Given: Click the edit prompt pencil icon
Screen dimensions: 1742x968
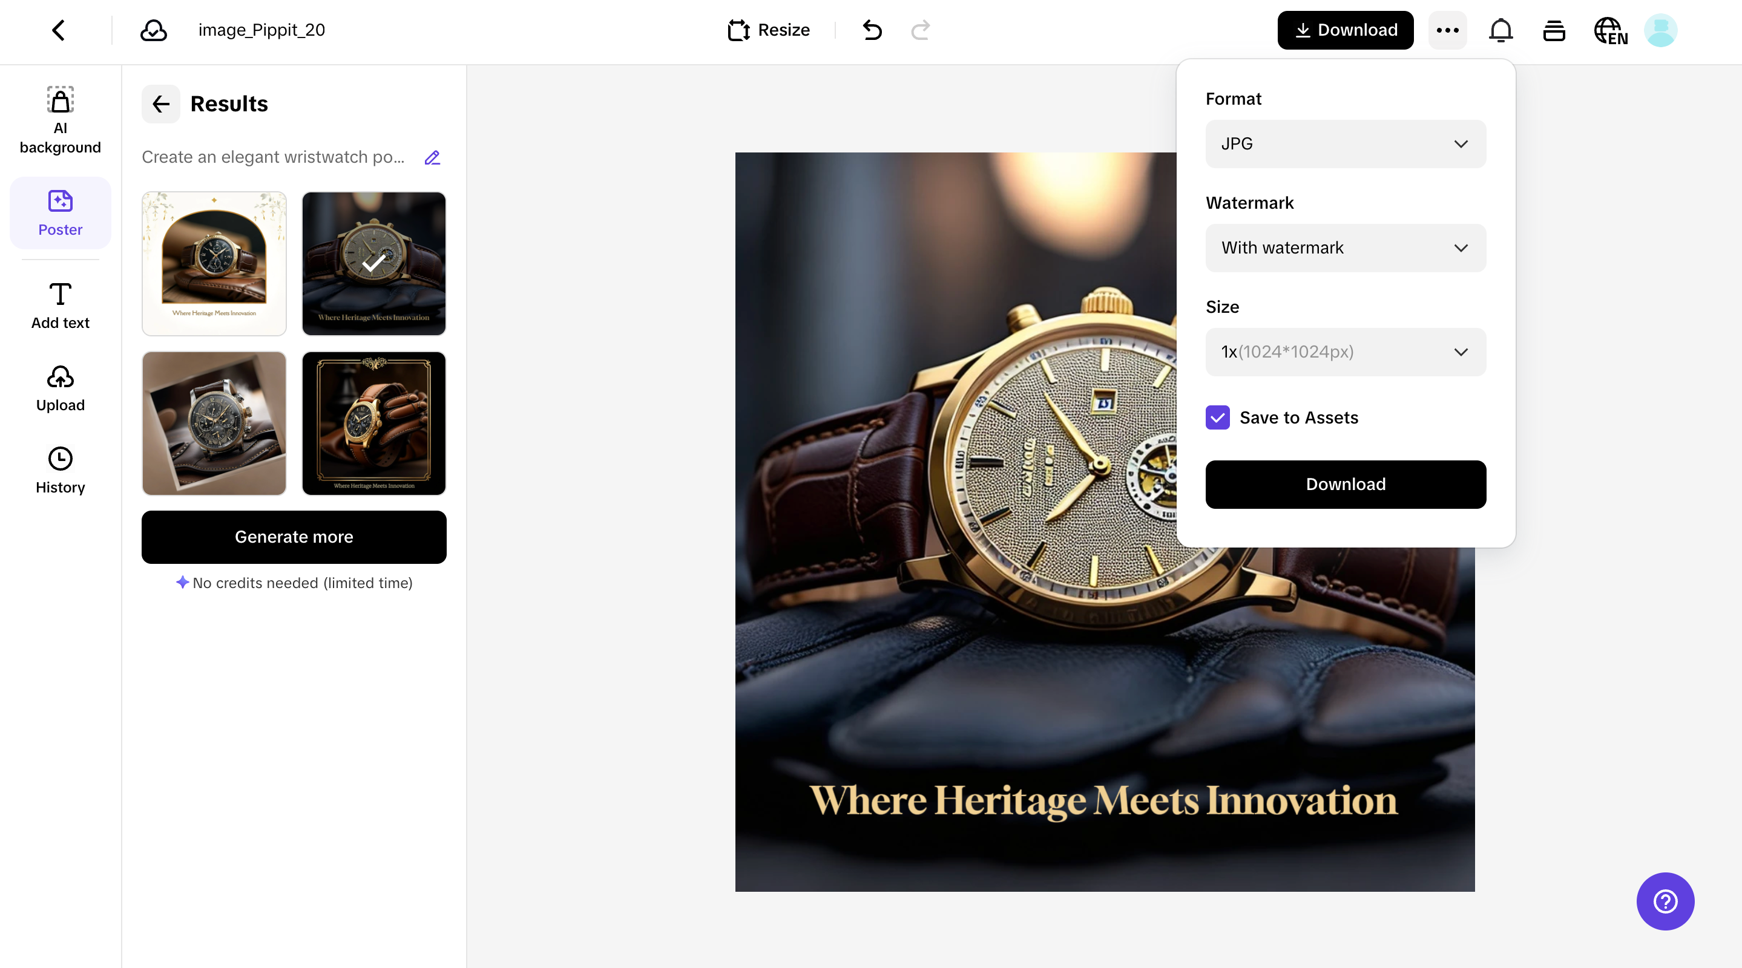Looking at the screenshot, I should coord(432,157).
